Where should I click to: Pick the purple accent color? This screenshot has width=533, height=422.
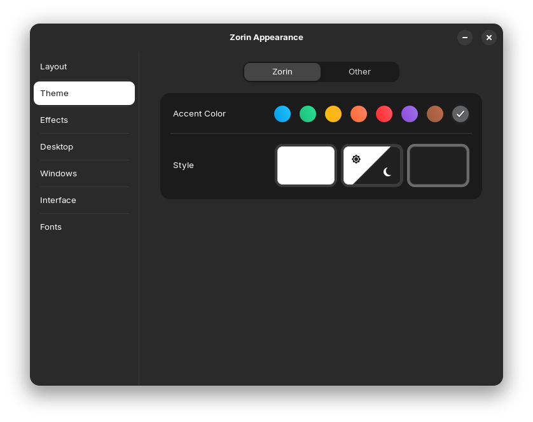[x=410, y=114]
